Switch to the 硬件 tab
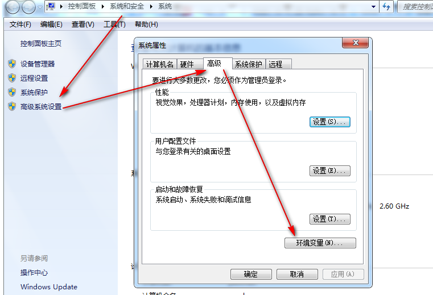433x295 pixels. [x=187, y=64]
